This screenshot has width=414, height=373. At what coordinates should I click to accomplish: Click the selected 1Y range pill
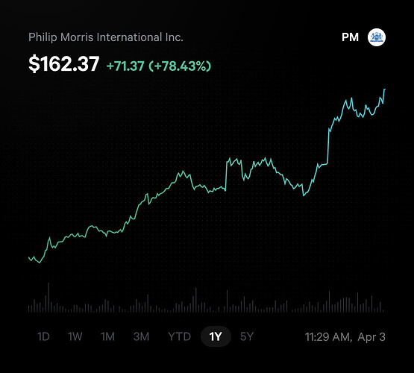(x=216, y=336)
